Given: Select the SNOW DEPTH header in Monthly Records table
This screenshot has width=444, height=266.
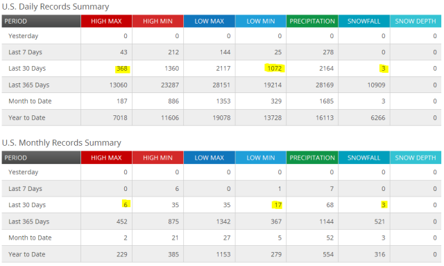Looking at the screenshot, I should 416,158.
